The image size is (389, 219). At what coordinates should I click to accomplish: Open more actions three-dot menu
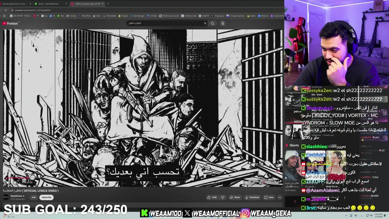(280, 197)
